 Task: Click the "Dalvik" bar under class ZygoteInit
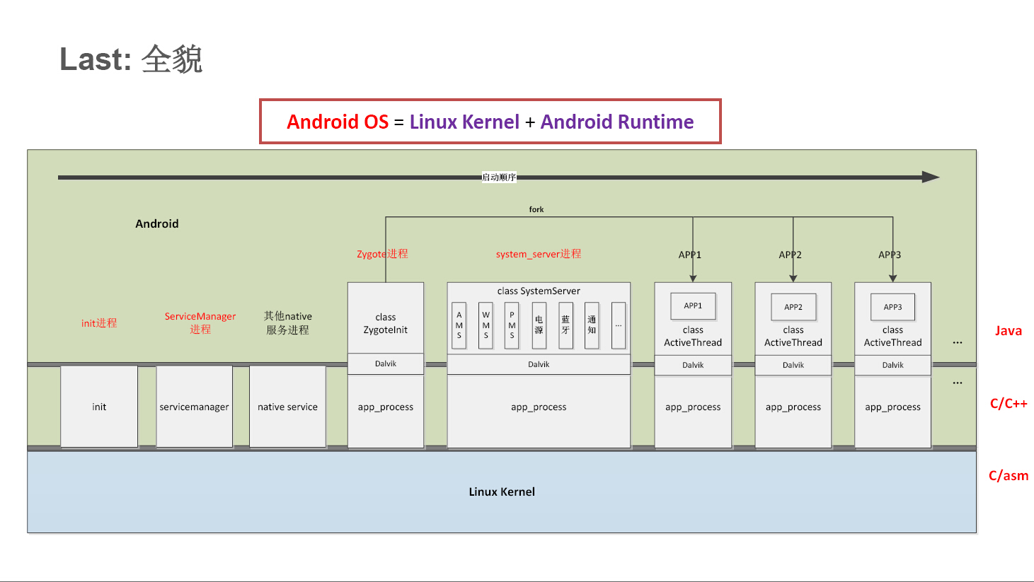point(386,363)
